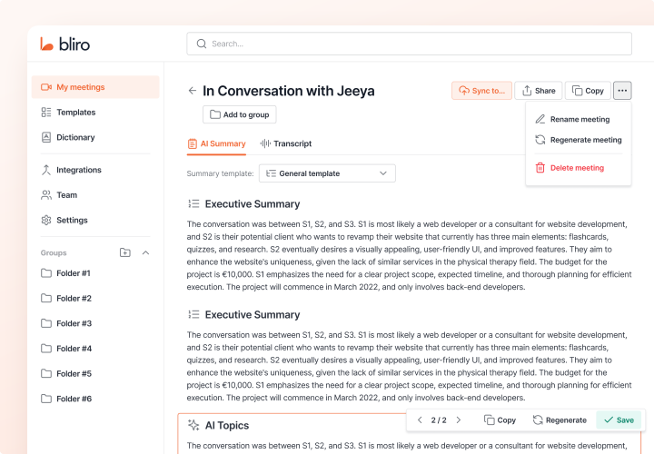The width and height of the screenshot is (654, 454).
Task: Click the Share button
Action: point(539,91)
